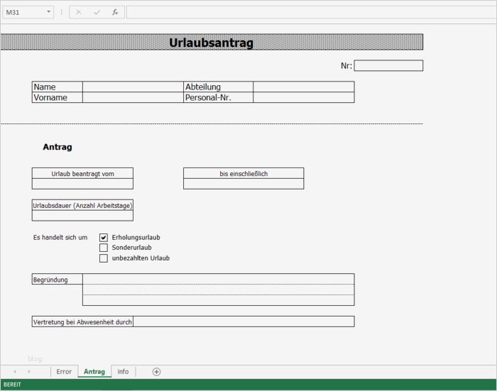Click the Es handelt sich um text

(60, 237)
